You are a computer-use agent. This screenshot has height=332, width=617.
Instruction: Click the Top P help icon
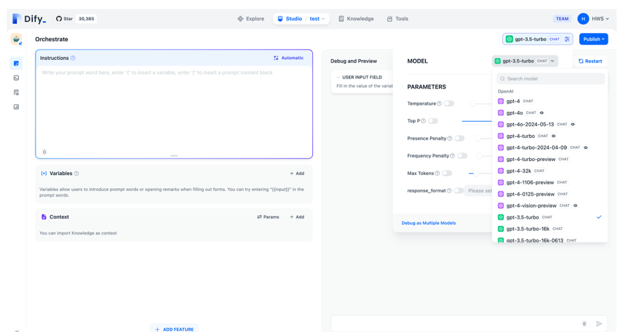point(423,121)
